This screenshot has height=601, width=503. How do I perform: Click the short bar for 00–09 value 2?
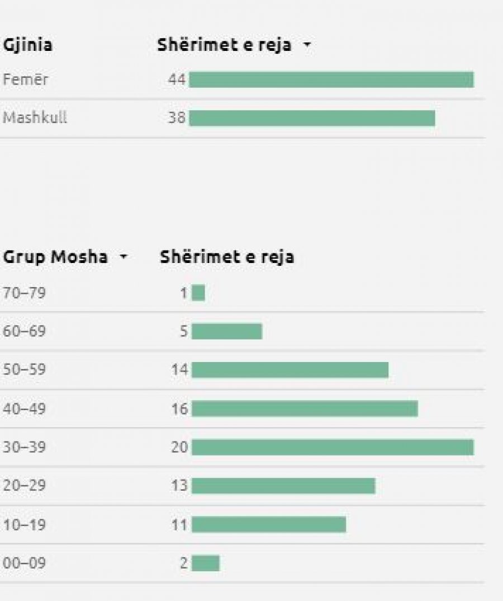[206, 563]
